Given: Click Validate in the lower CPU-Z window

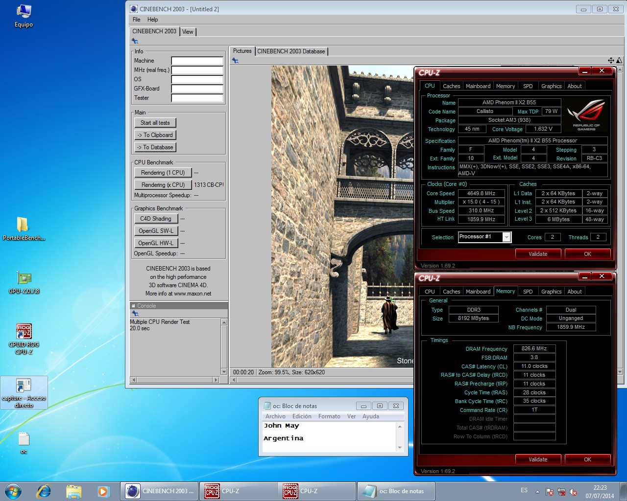Looking at the screenshot, I should [x=538, y=459].
